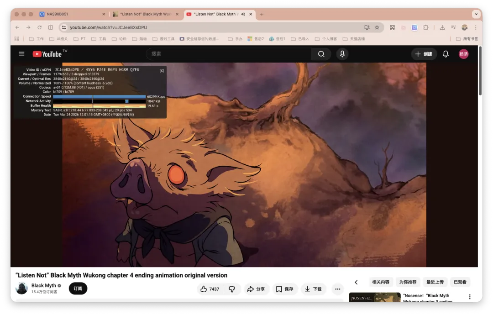Open the YouTube hamburger guide menu

(x=21, y=54)
